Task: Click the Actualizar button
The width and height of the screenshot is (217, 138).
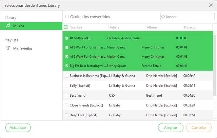Action: click(x=18, y=127)
